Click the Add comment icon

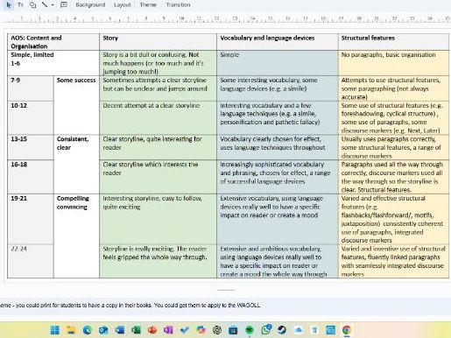(x=63, y=4)
